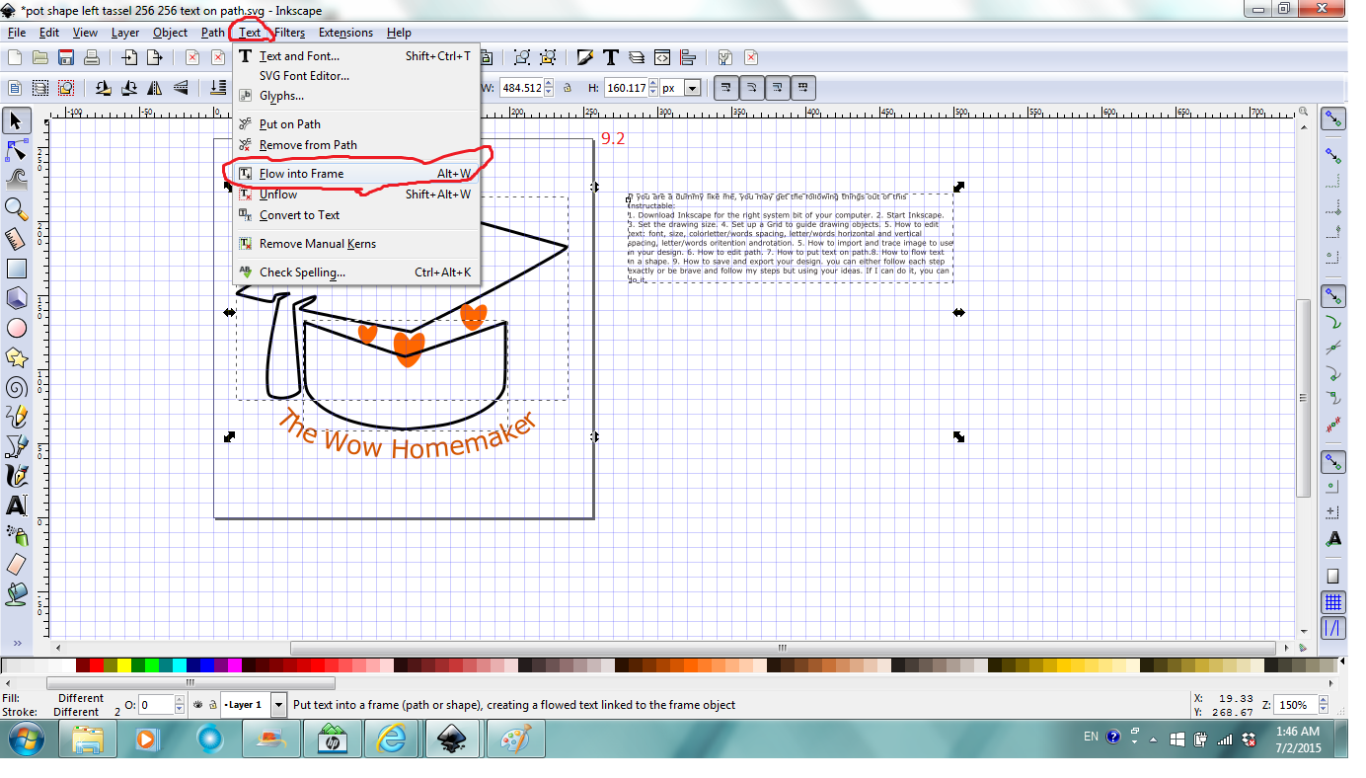Click the Save floppy disk icon

pos(66,57)
